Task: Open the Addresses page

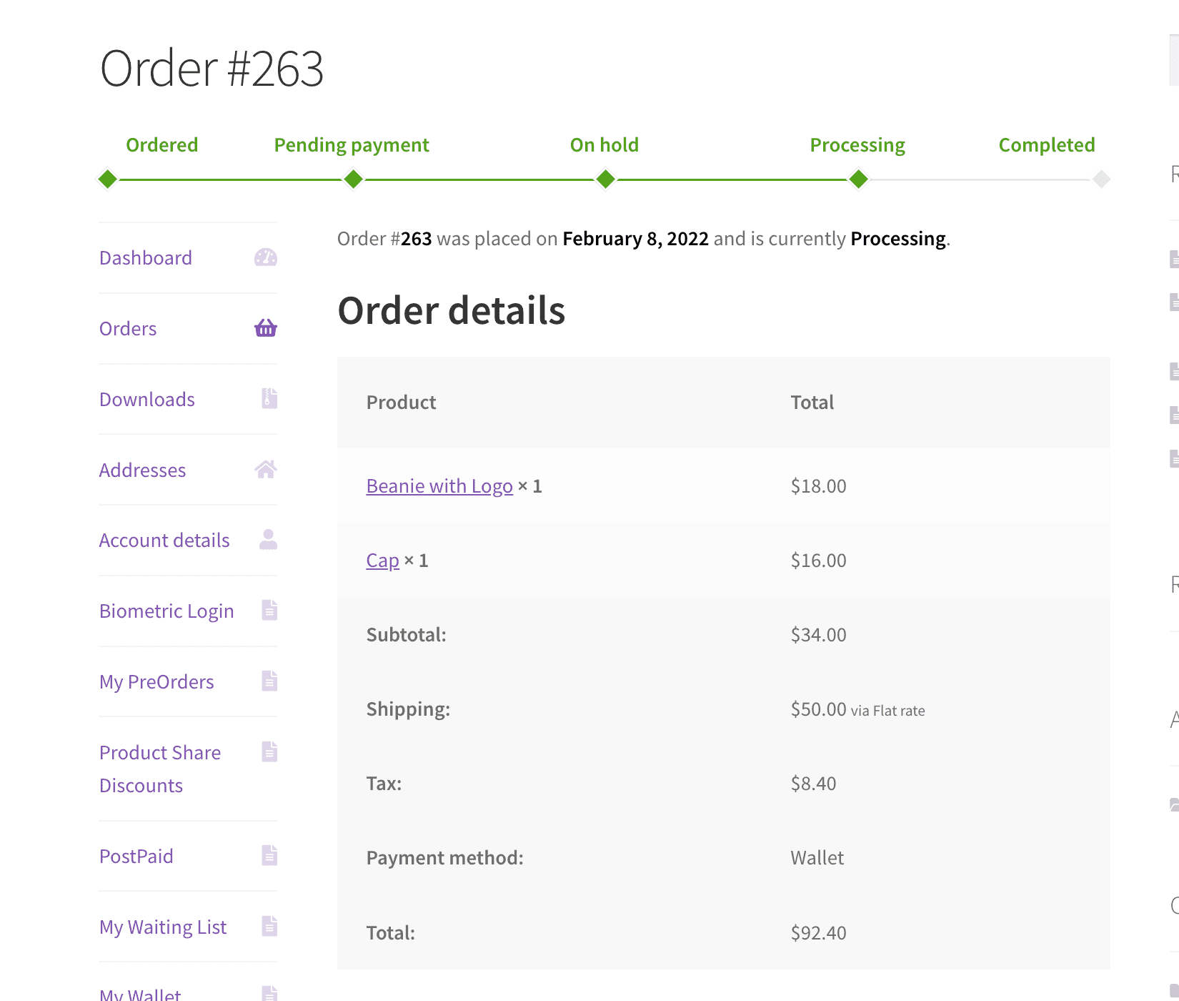Action: [x=143, y=470]
